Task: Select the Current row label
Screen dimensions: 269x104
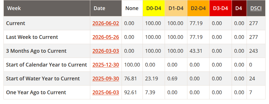Action: pos(16,23)
